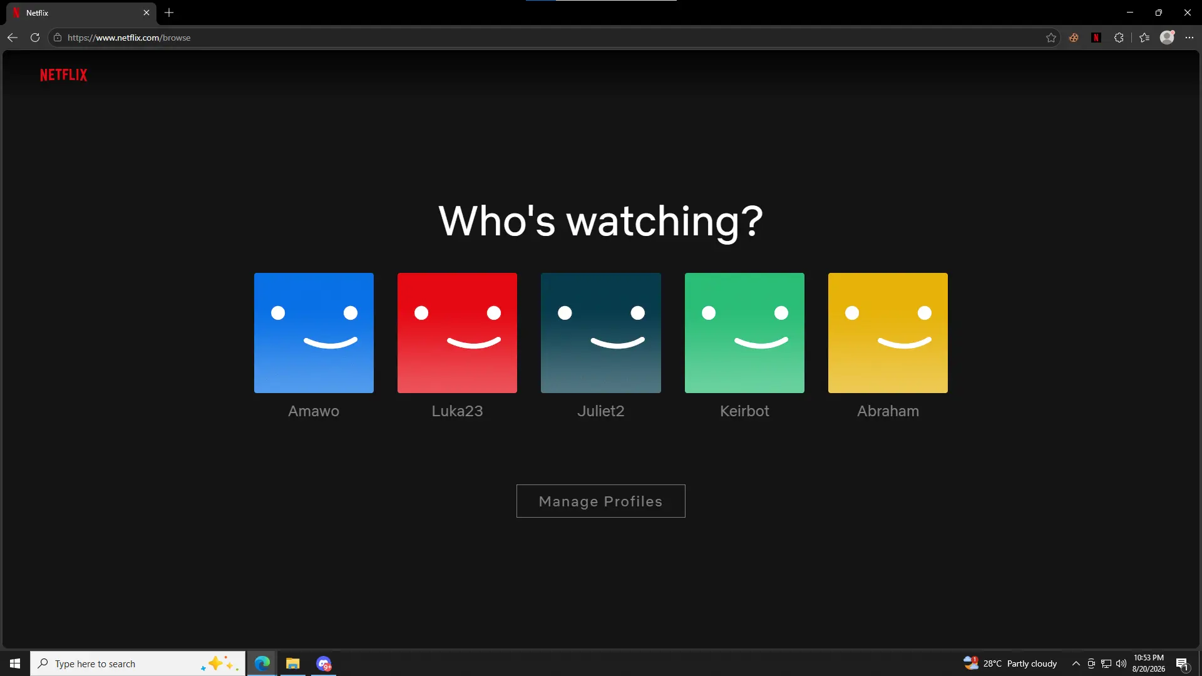The width and height of the screenshot is (1202, 676).
Task: Open the Netflix extension icon in toolbar
Action: click(1096, 38)
